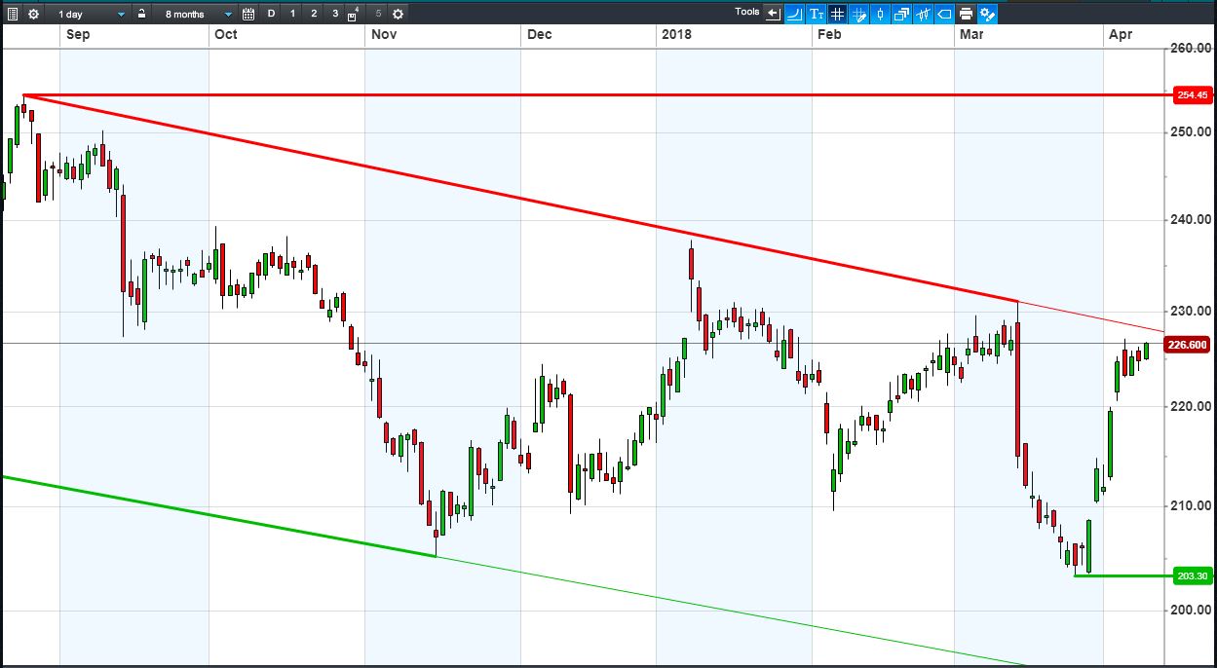Click the 250.00 price axis label
The width and height of the screenshot is (1217, 668).
[x=1191, y=131]
